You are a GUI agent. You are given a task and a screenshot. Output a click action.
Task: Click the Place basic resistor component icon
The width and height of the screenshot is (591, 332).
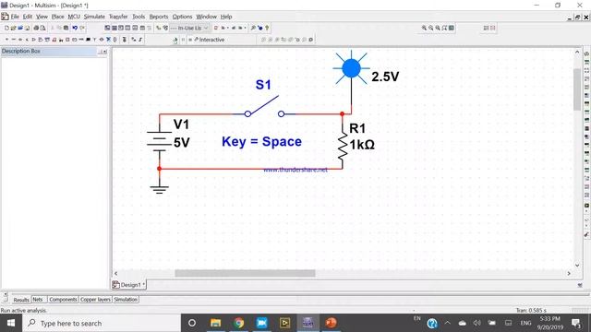14,40
